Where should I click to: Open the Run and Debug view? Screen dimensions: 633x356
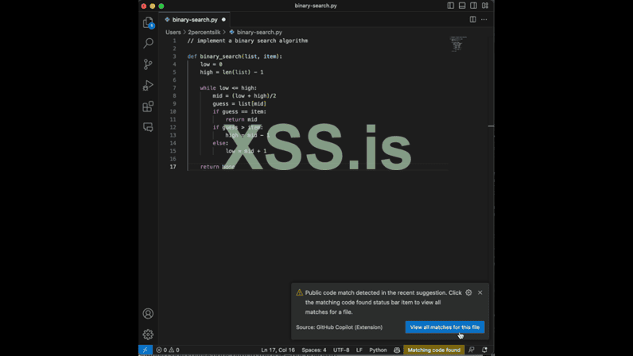148,85
